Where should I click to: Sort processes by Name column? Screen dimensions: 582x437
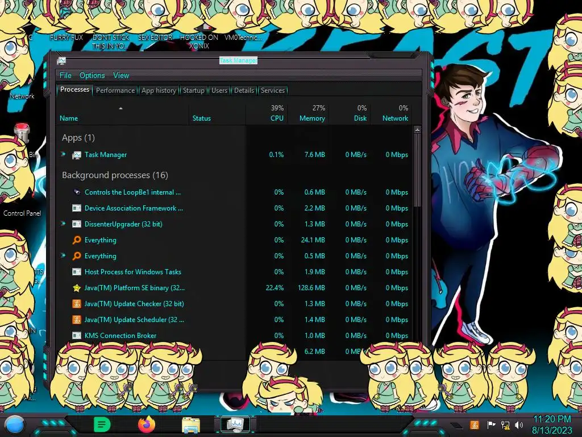[x=122, y=114]
